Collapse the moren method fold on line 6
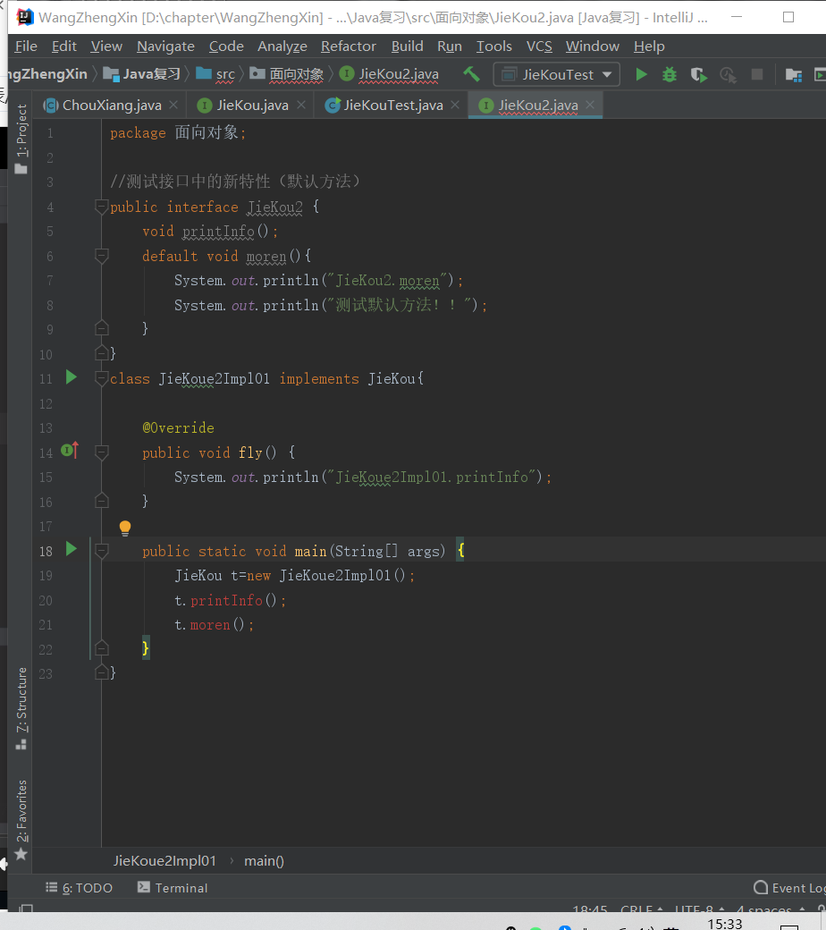The height and width of the screenshot is (930, 826). (x=101, y=256)
